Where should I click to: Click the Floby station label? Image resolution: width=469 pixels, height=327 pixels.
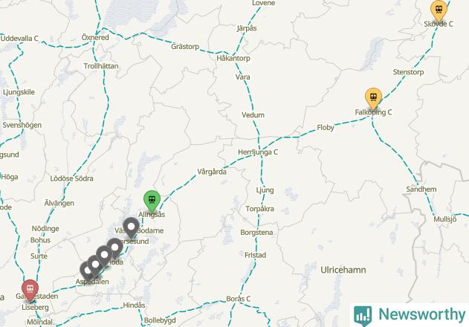tap(326, 127)
